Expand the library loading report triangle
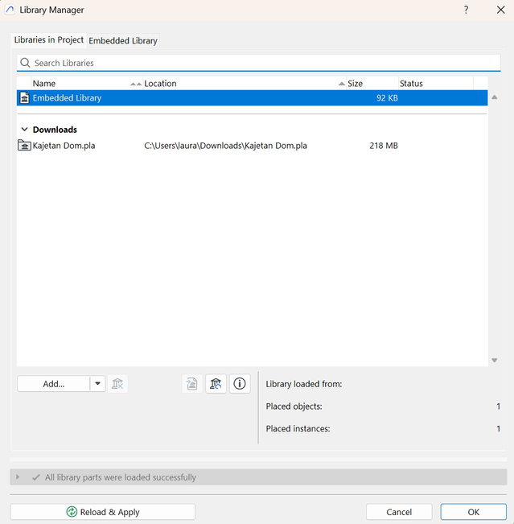This screenshot has height=524, width=514. point(18,477)
